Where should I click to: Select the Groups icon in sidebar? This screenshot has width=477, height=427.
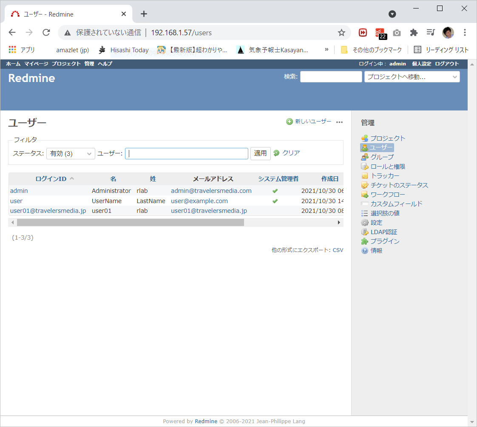pos(364,157)
